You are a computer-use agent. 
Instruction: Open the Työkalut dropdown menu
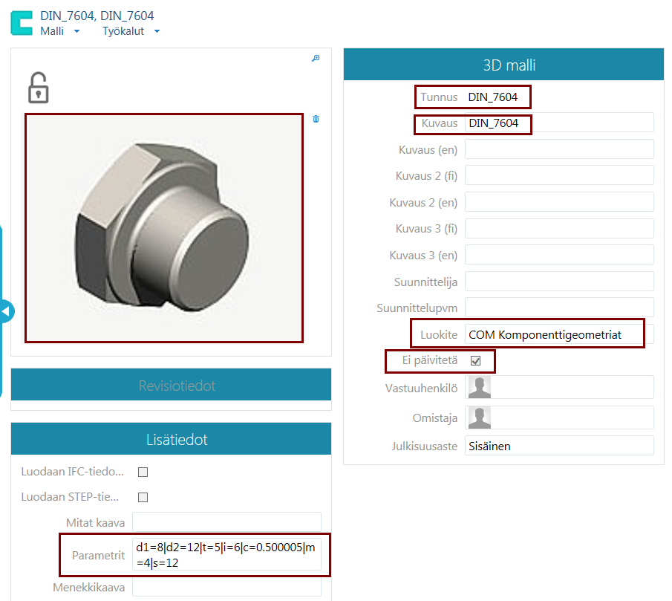(131, 31)
